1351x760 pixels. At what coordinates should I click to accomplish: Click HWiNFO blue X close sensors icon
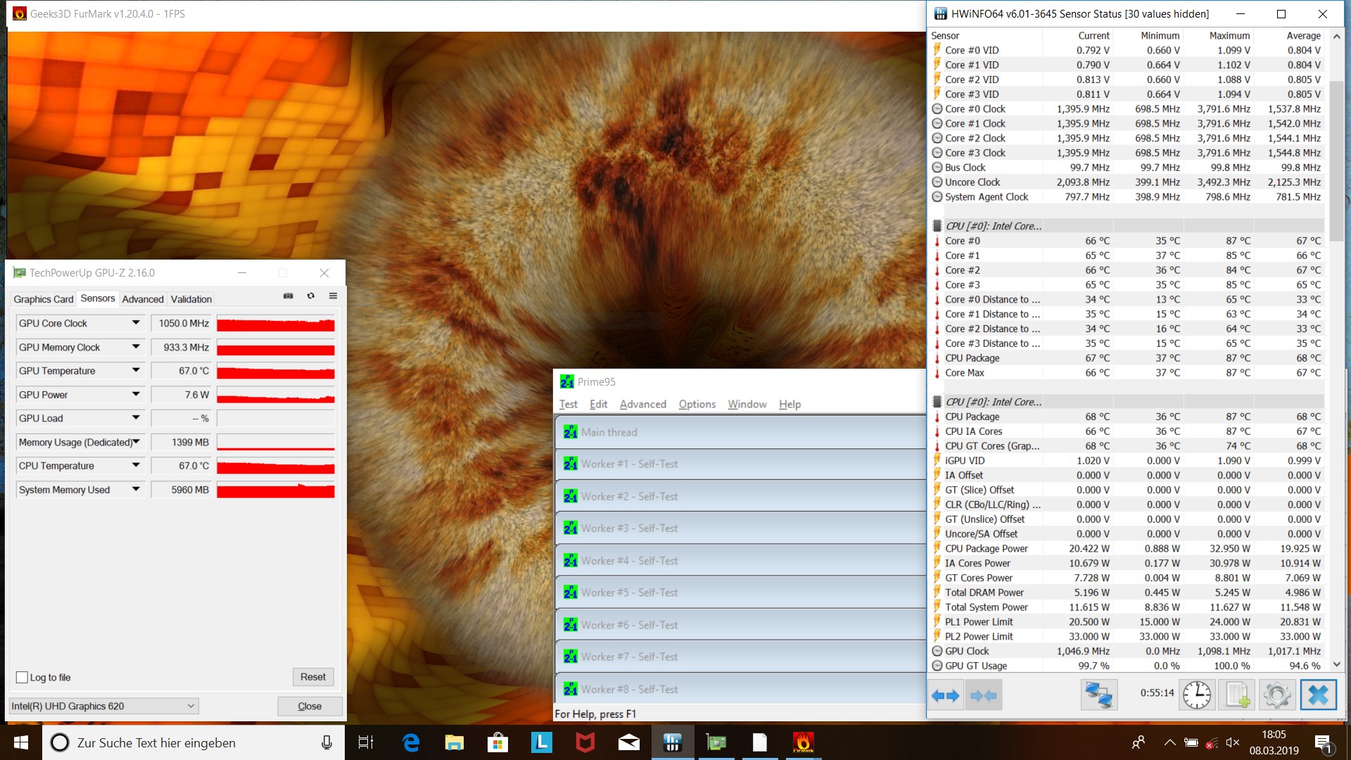tap(1318, 695)
